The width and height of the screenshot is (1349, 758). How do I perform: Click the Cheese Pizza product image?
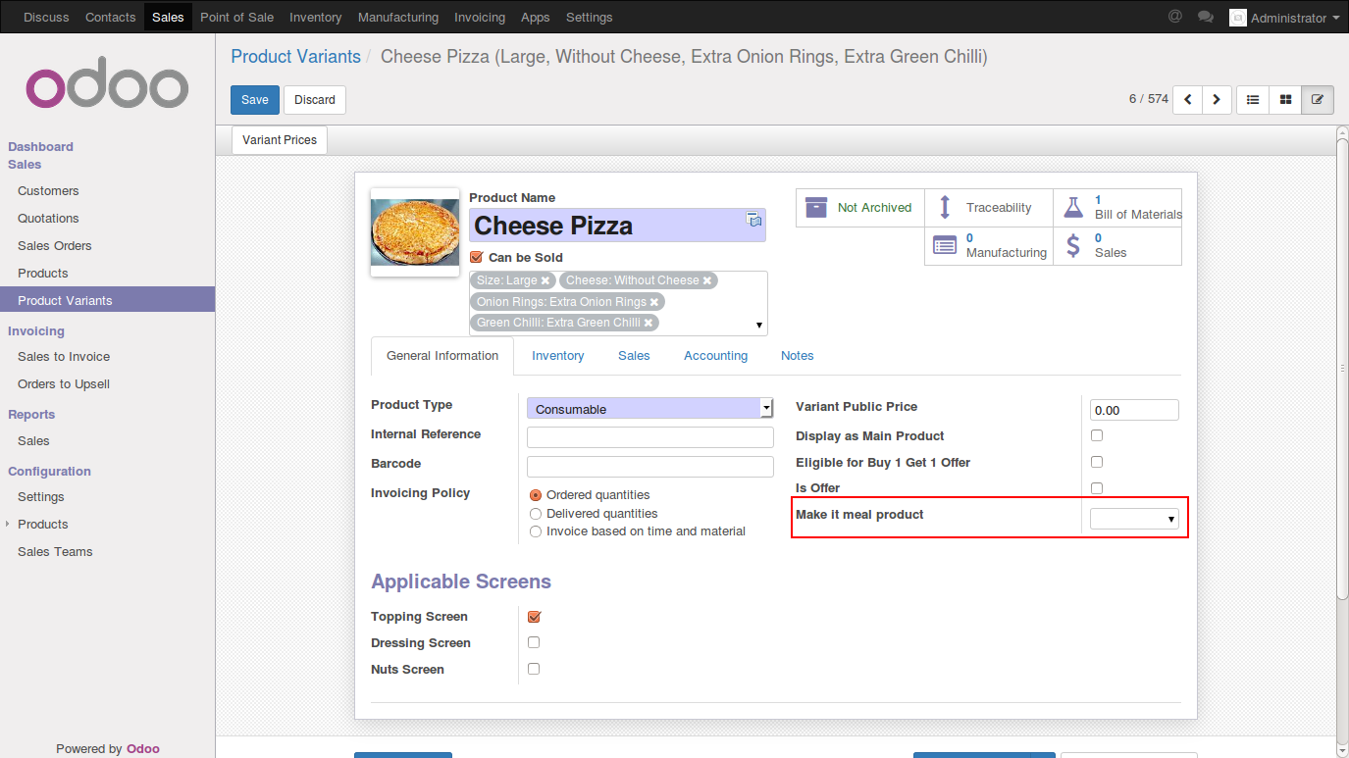tap(414, 232)
